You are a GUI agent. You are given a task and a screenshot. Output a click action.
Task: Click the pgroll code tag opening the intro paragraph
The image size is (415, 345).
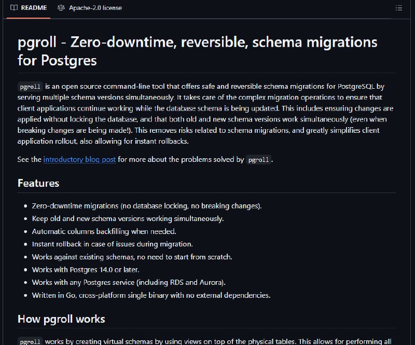coord(30,87)
